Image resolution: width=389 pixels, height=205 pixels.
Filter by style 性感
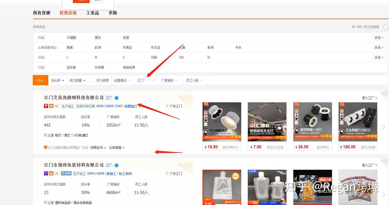point(126,38)
